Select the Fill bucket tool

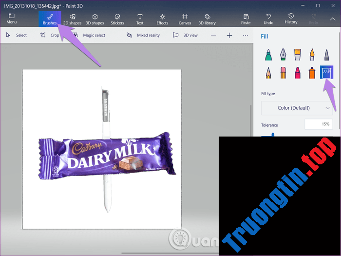click(x=326, y=72)
